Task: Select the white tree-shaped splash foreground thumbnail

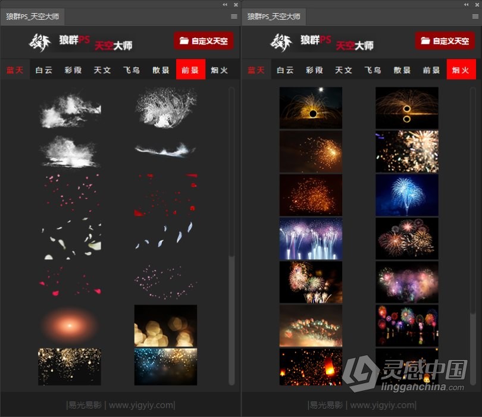Action: (165, 108)
